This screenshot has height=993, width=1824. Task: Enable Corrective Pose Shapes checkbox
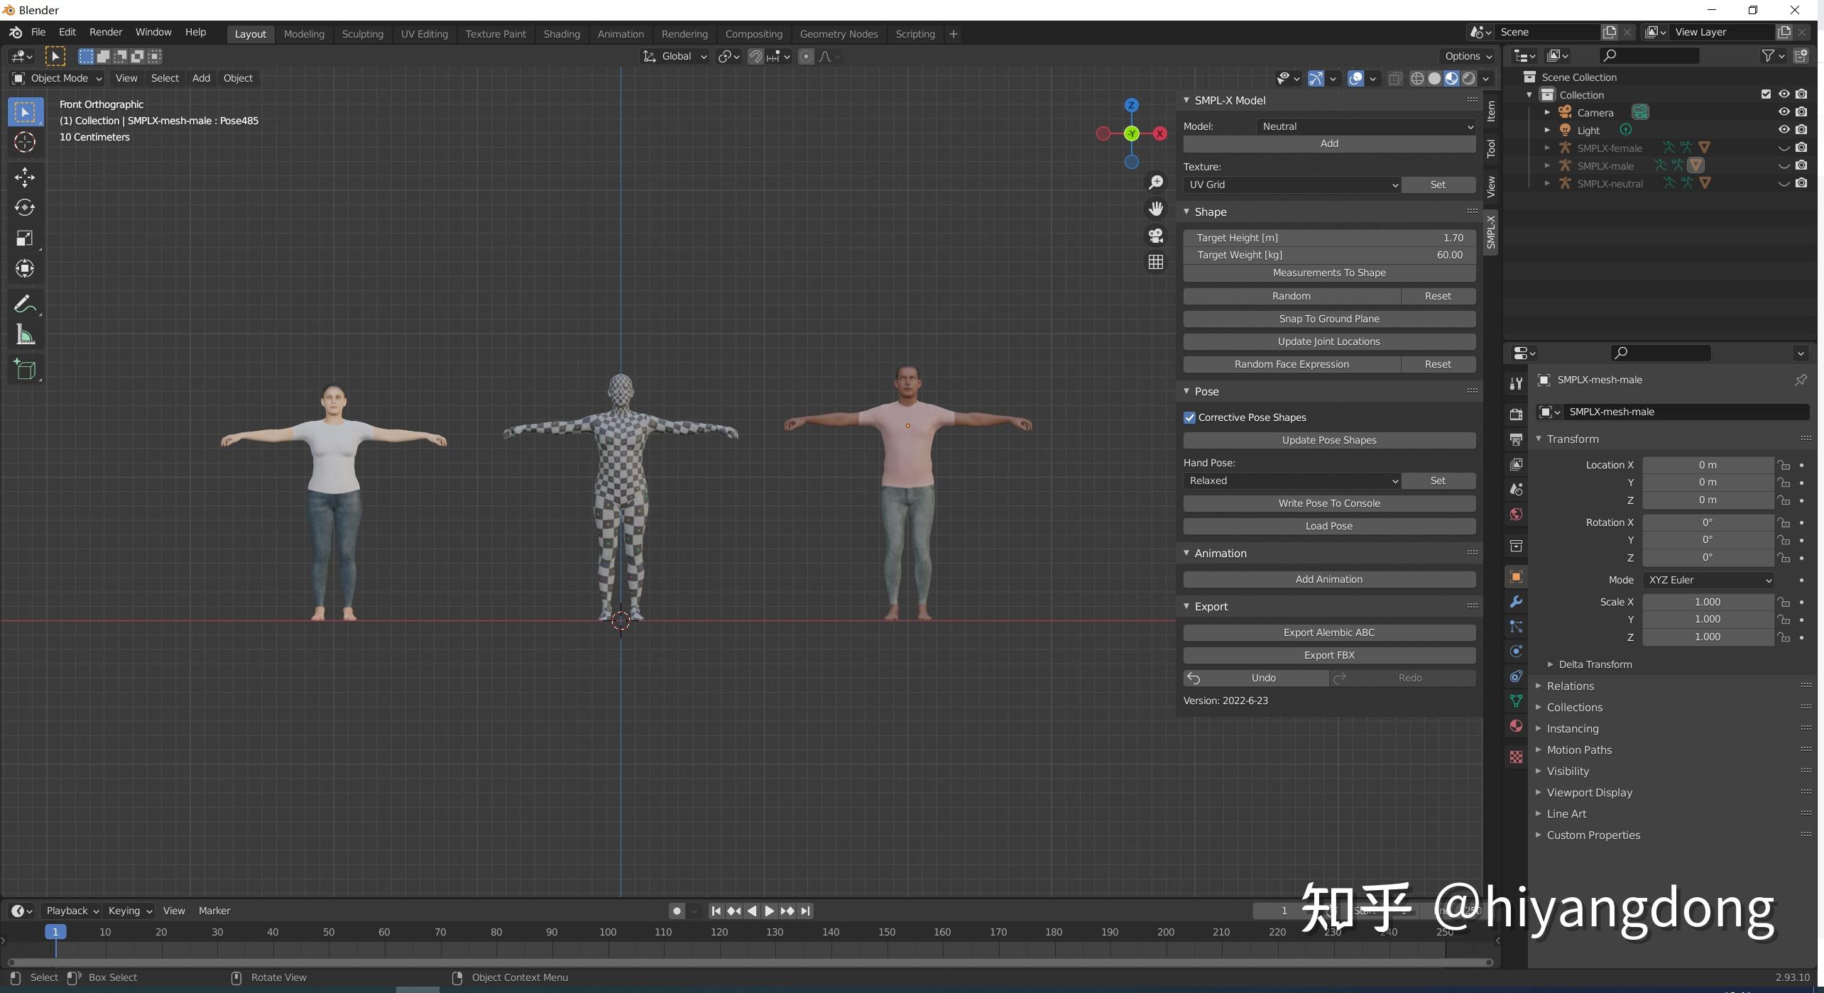coord(1189,417)
